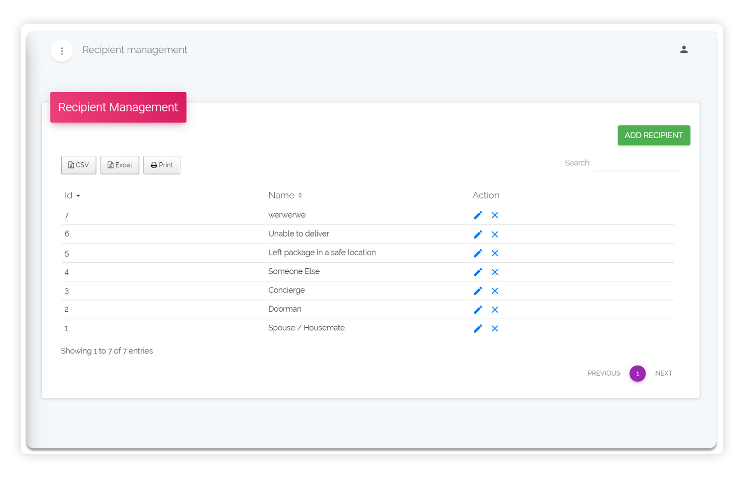Viewport: 748px width, 479px height.
Task: Sort table by Name column
Action: pyautogui.click(x=285, y=195)
